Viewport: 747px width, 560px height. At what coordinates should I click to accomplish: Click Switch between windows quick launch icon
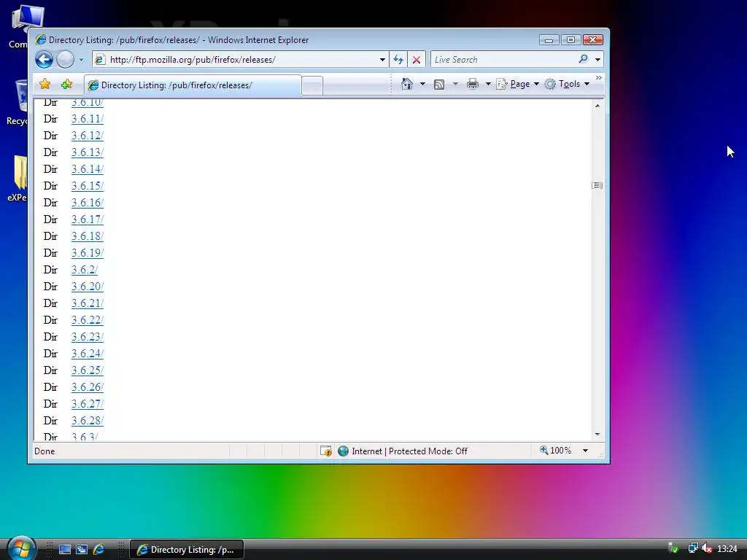coord(82,550)
